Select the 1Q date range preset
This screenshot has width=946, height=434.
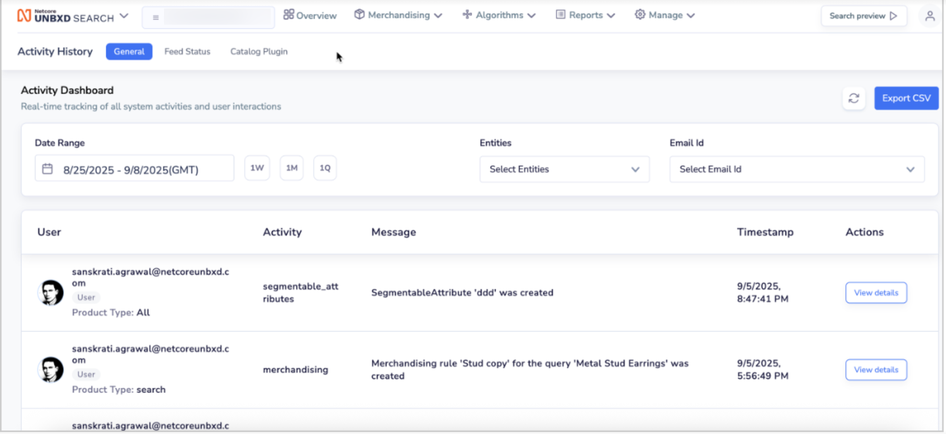pos(325,168)
